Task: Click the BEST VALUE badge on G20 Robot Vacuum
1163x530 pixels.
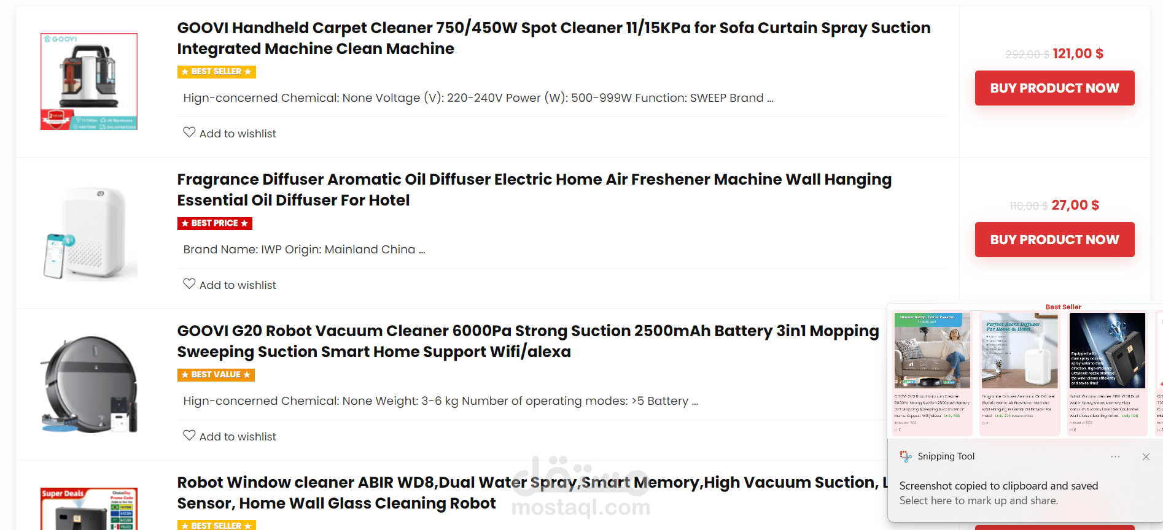Action: coord(216,375)
